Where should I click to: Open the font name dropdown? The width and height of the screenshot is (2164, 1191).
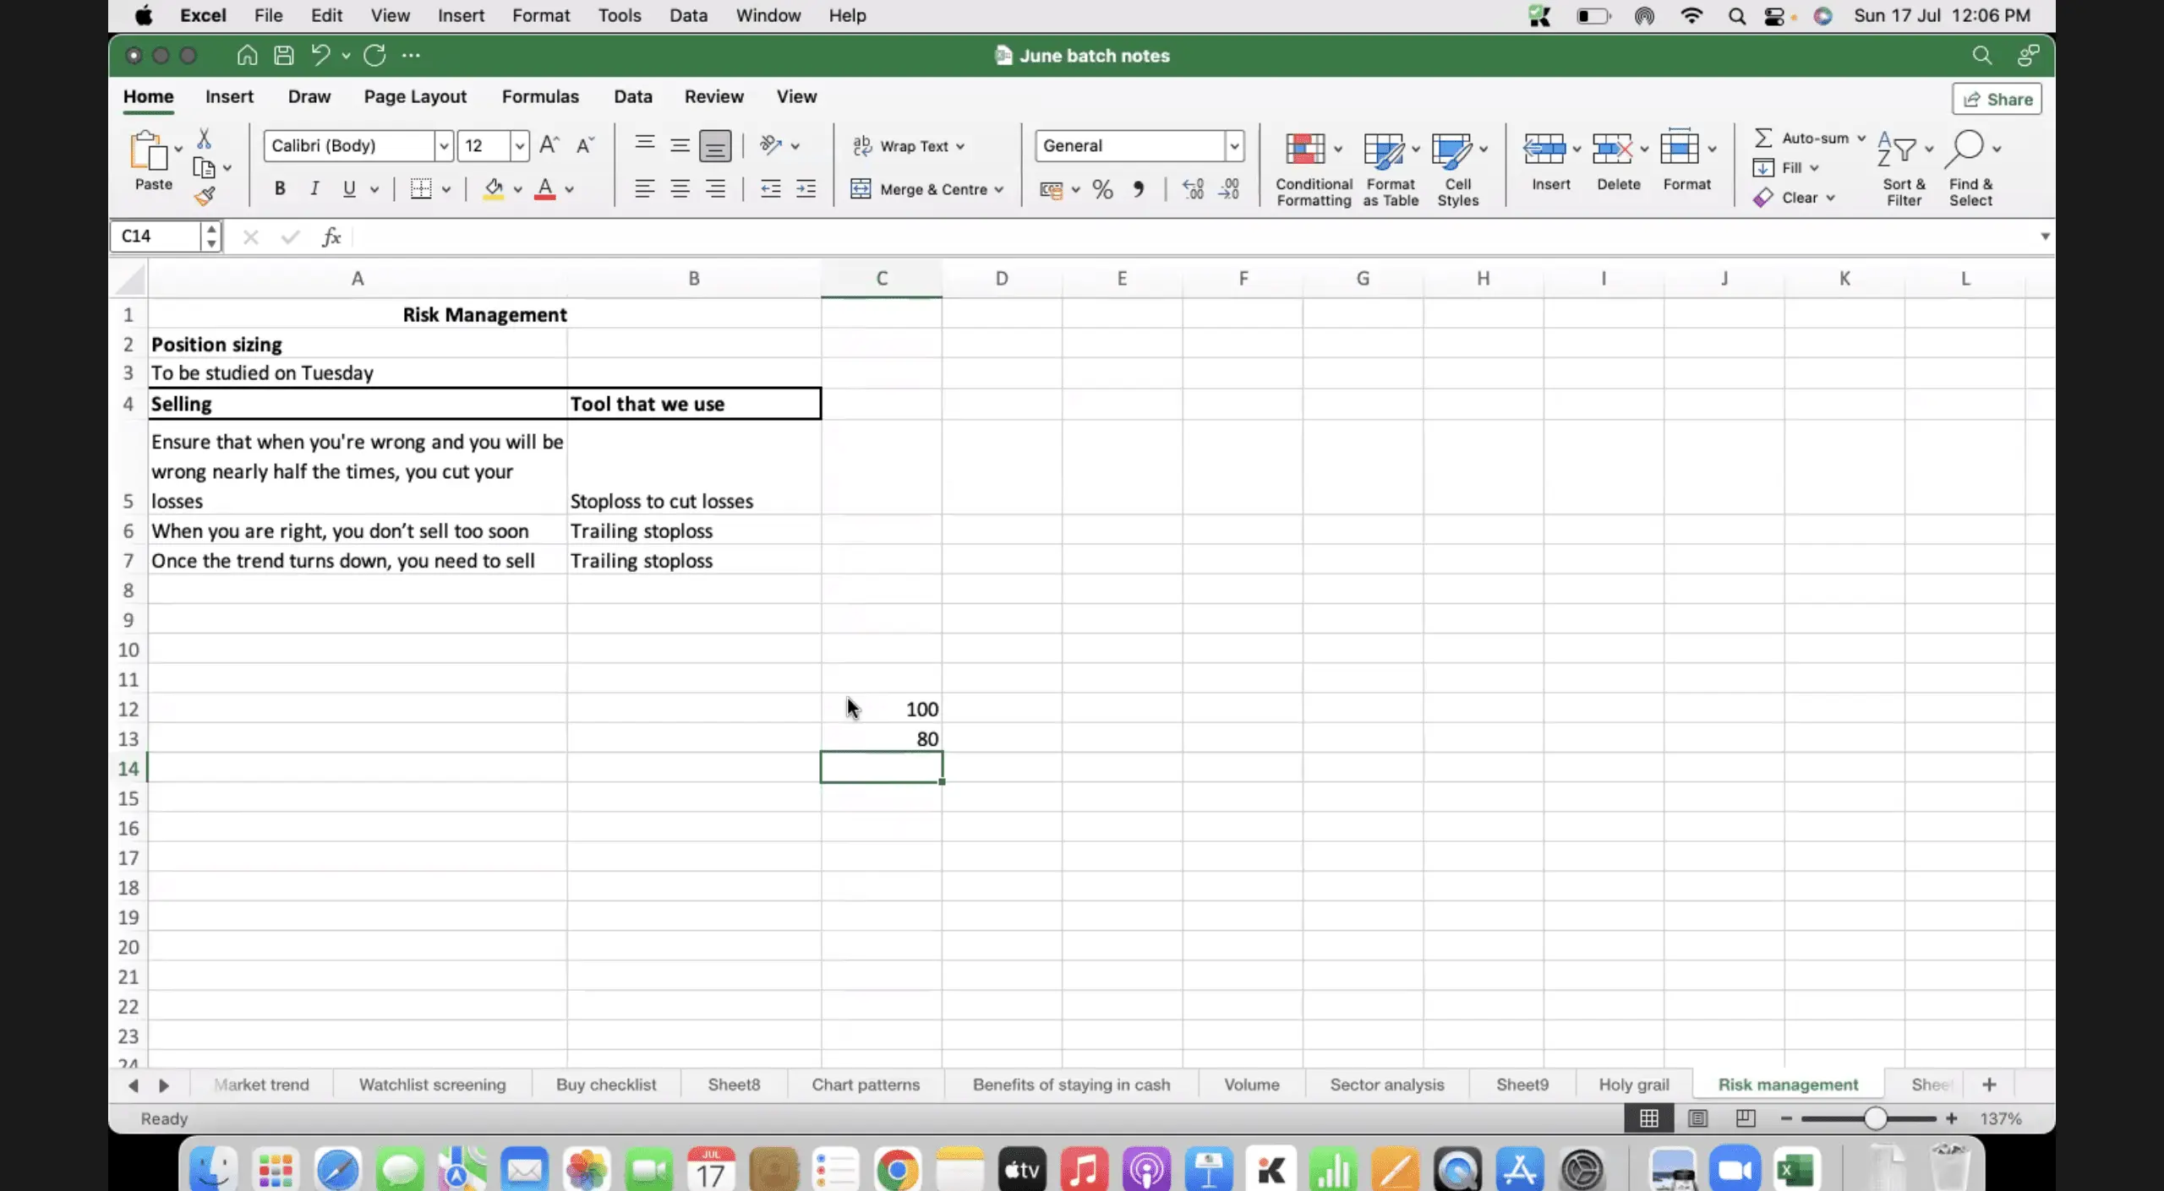click(443, 146)
